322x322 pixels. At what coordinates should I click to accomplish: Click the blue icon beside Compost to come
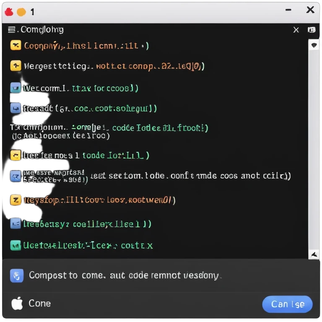[17, 275]
